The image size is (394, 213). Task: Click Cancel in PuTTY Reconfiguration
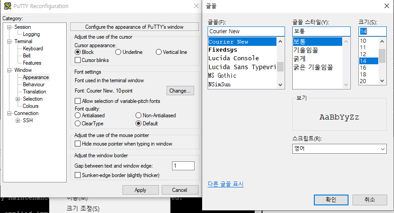click(x=180, y=190)
